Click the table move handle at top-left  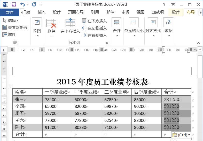tap(10, 86)
